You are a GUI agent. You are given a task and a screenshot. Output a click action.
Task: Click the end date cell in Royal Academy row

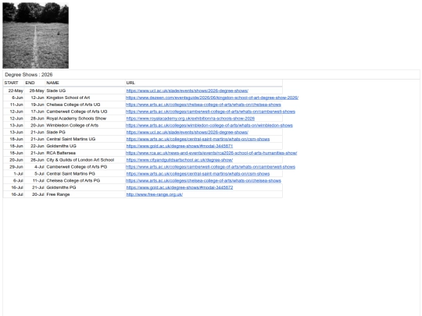tap(34, 119)
